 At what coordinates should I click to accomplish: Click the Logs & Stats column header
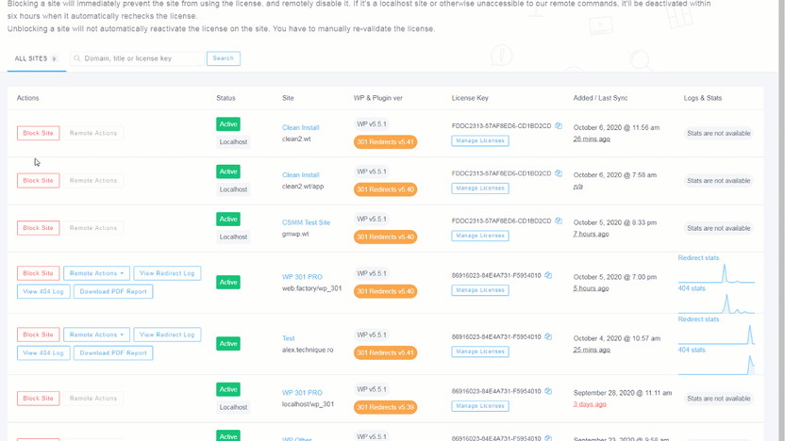[x=703, y=98]
